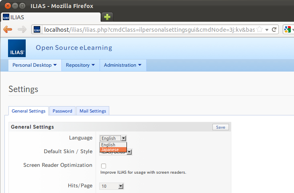Screen dimensions: 294x193
Task: Click the Save button
Action: [220, 127]
